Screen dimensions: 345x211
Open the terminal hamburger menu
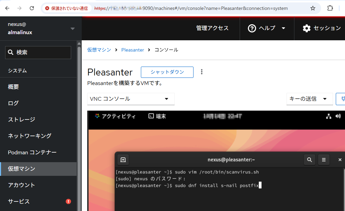coord(323,159)
